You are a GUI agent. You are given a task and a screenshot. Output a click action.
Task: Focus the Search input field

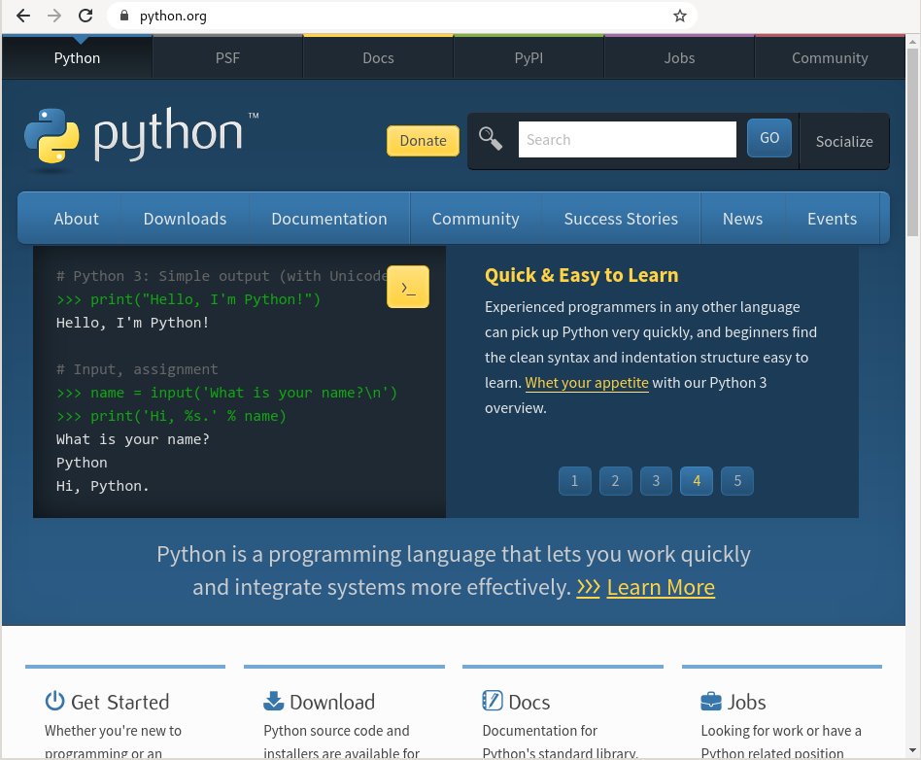pyautogui.click(x=627, y=139)
